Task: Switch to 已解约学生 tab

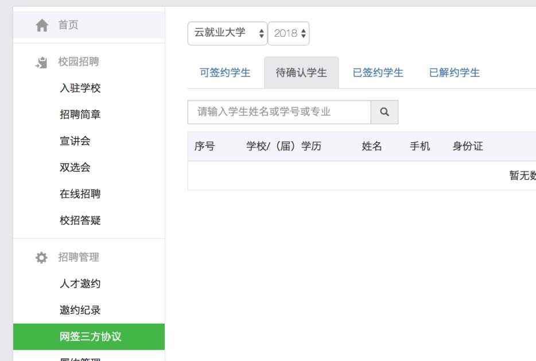Action: (455, 73)
